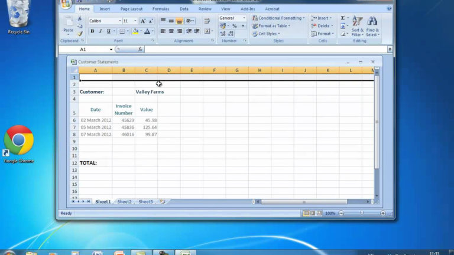This screenshot has height=255, width=454.
Task: Switch to the Page Layout ribbon tab
Action: pyautogui.click(x=131, y=9)
